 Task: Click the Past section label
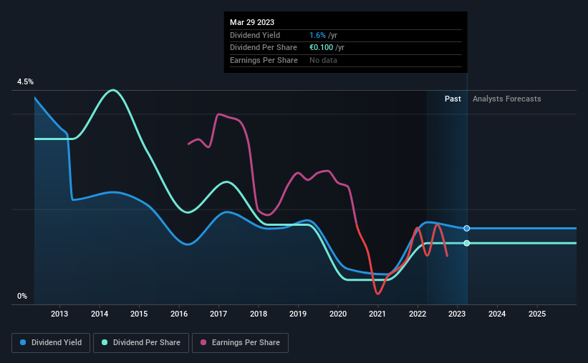(x=453, y=99)
